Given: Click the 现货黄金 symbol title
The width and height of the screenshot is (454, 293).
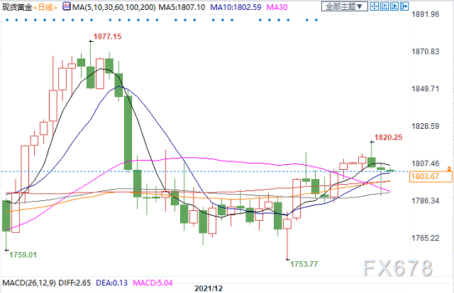Looking at the screenshot, I should 17,7.
